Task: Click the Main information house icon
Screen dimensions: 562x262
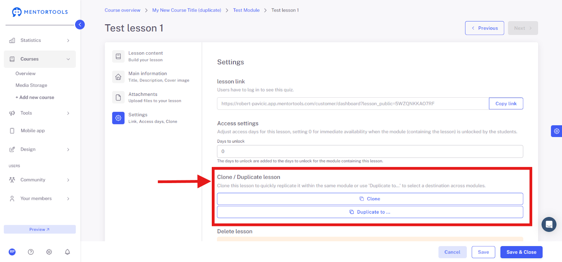Action: pyautogui.click(x=118, y=77)
